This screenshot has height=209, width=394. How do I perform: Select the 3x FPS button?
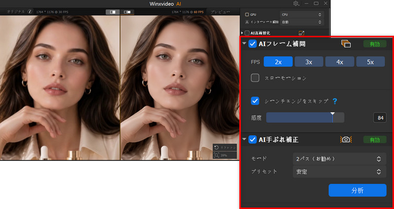[309, 62]
